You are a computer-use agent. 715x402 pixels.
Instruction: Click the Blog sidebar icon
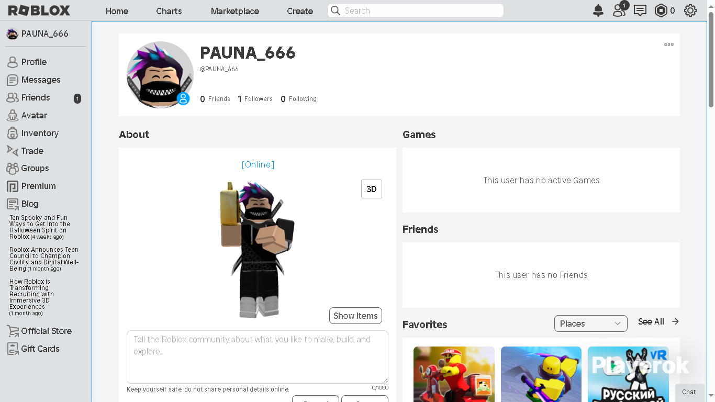(x=13, y=204)
